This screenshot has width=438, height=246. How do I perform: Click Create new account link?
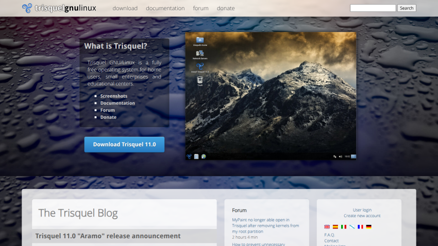(x=362, y=216)
